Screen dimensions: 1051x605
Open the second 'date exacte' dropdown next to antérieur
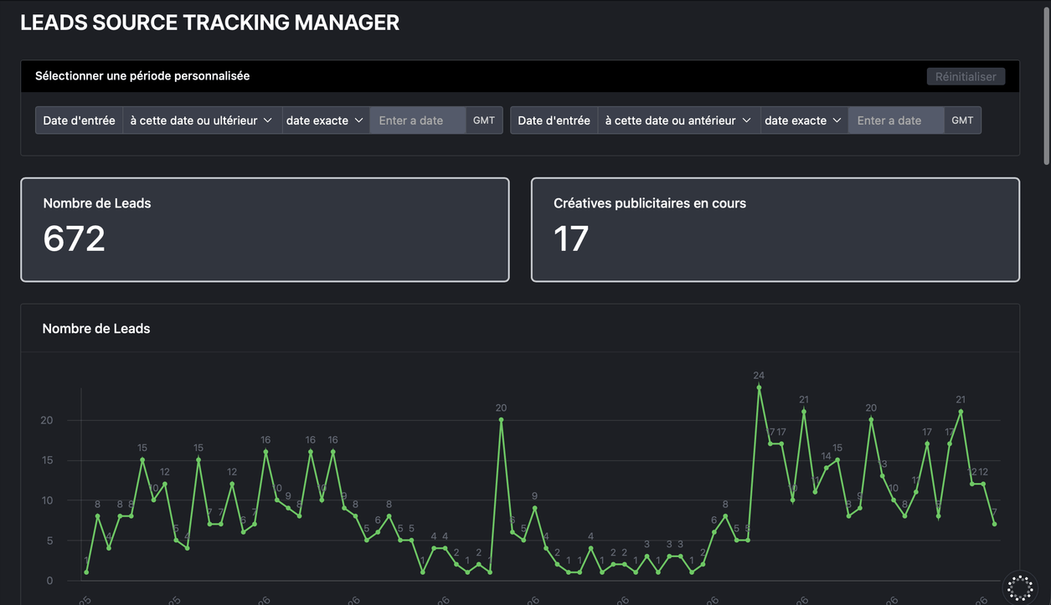tap(803, 120)
